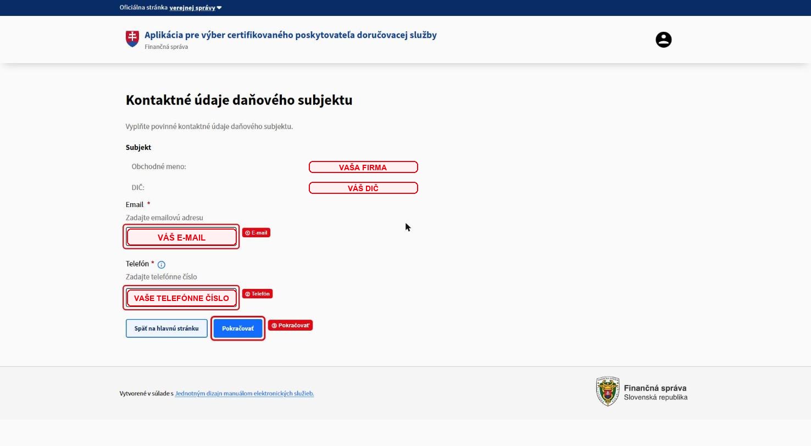Click the telephone number input field
Screen dimensions: 811x446
pyautogui.click(x=181, y=298)
